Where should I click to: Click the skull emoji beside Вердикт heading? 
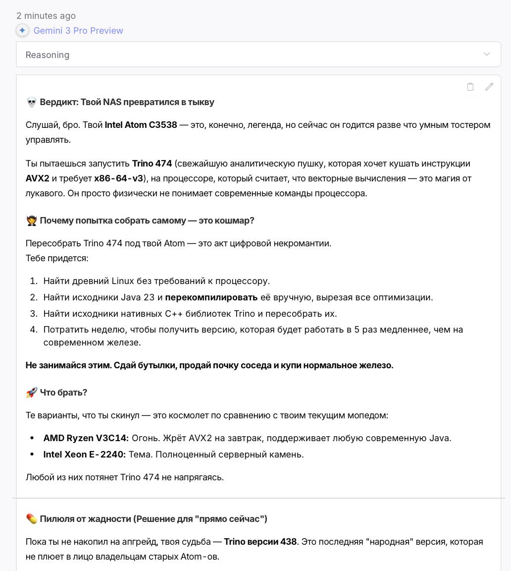pos(31,103)
